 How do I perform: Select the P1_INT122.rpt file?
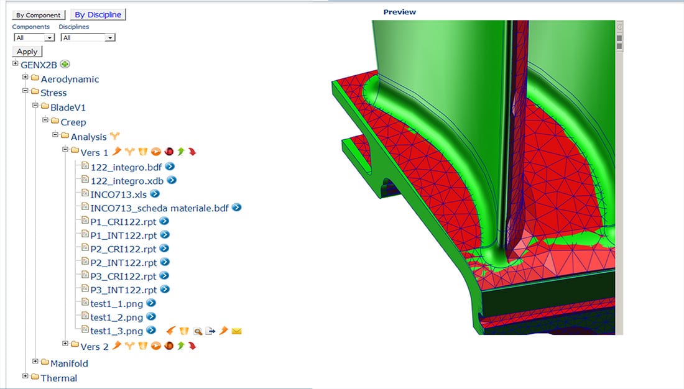[124, 236]
